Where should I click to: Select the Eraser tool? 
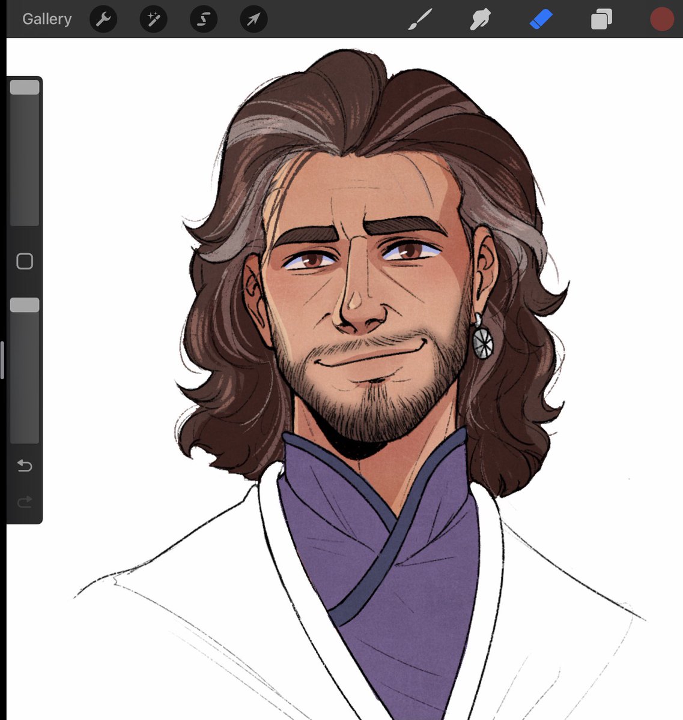click(x=541, y=19)
